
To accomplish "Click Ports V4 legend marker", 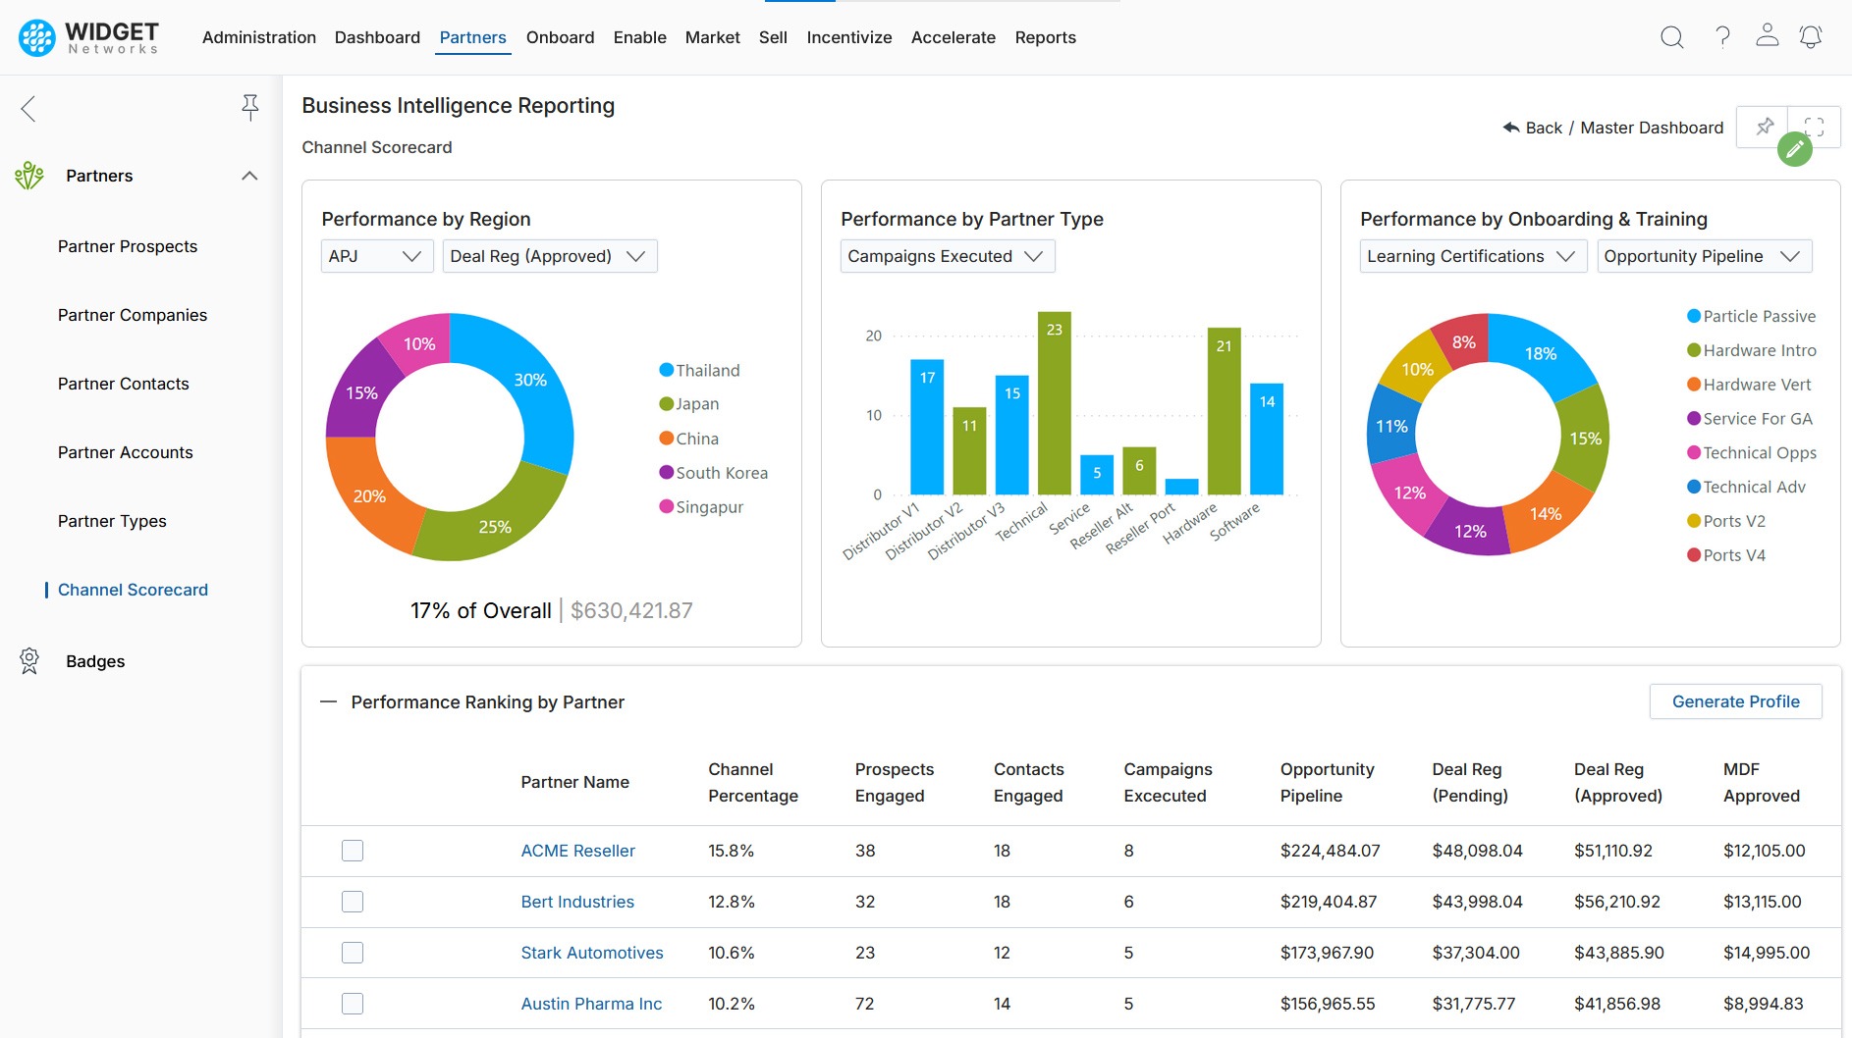I will click(x=1694, y=555).
